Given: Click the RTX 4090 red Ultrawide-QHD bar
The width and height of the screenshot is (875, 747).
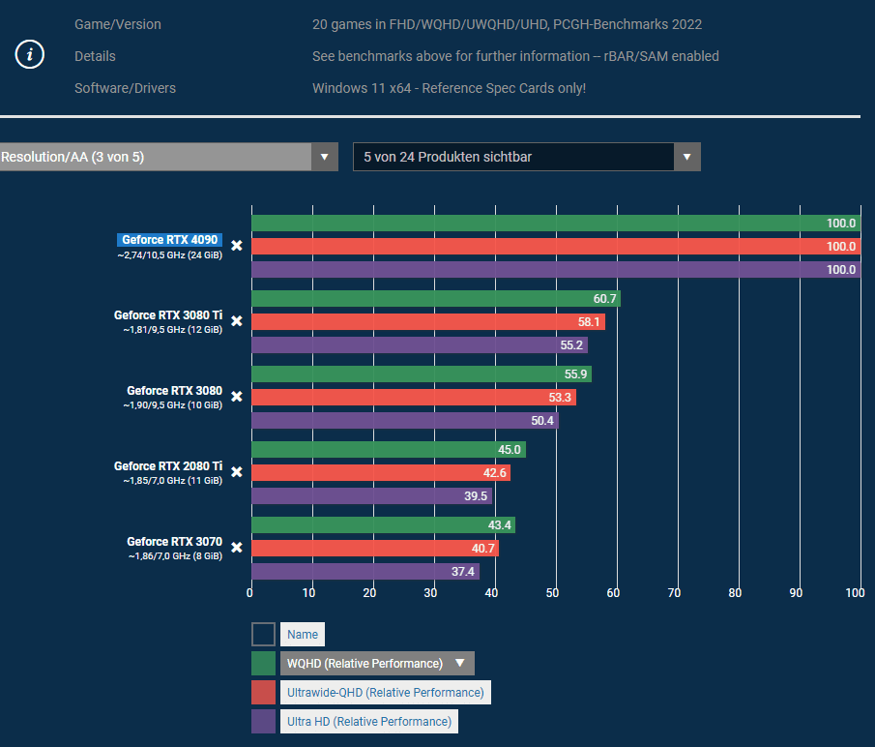Looking at the screenshot, I should pos(556,246).
